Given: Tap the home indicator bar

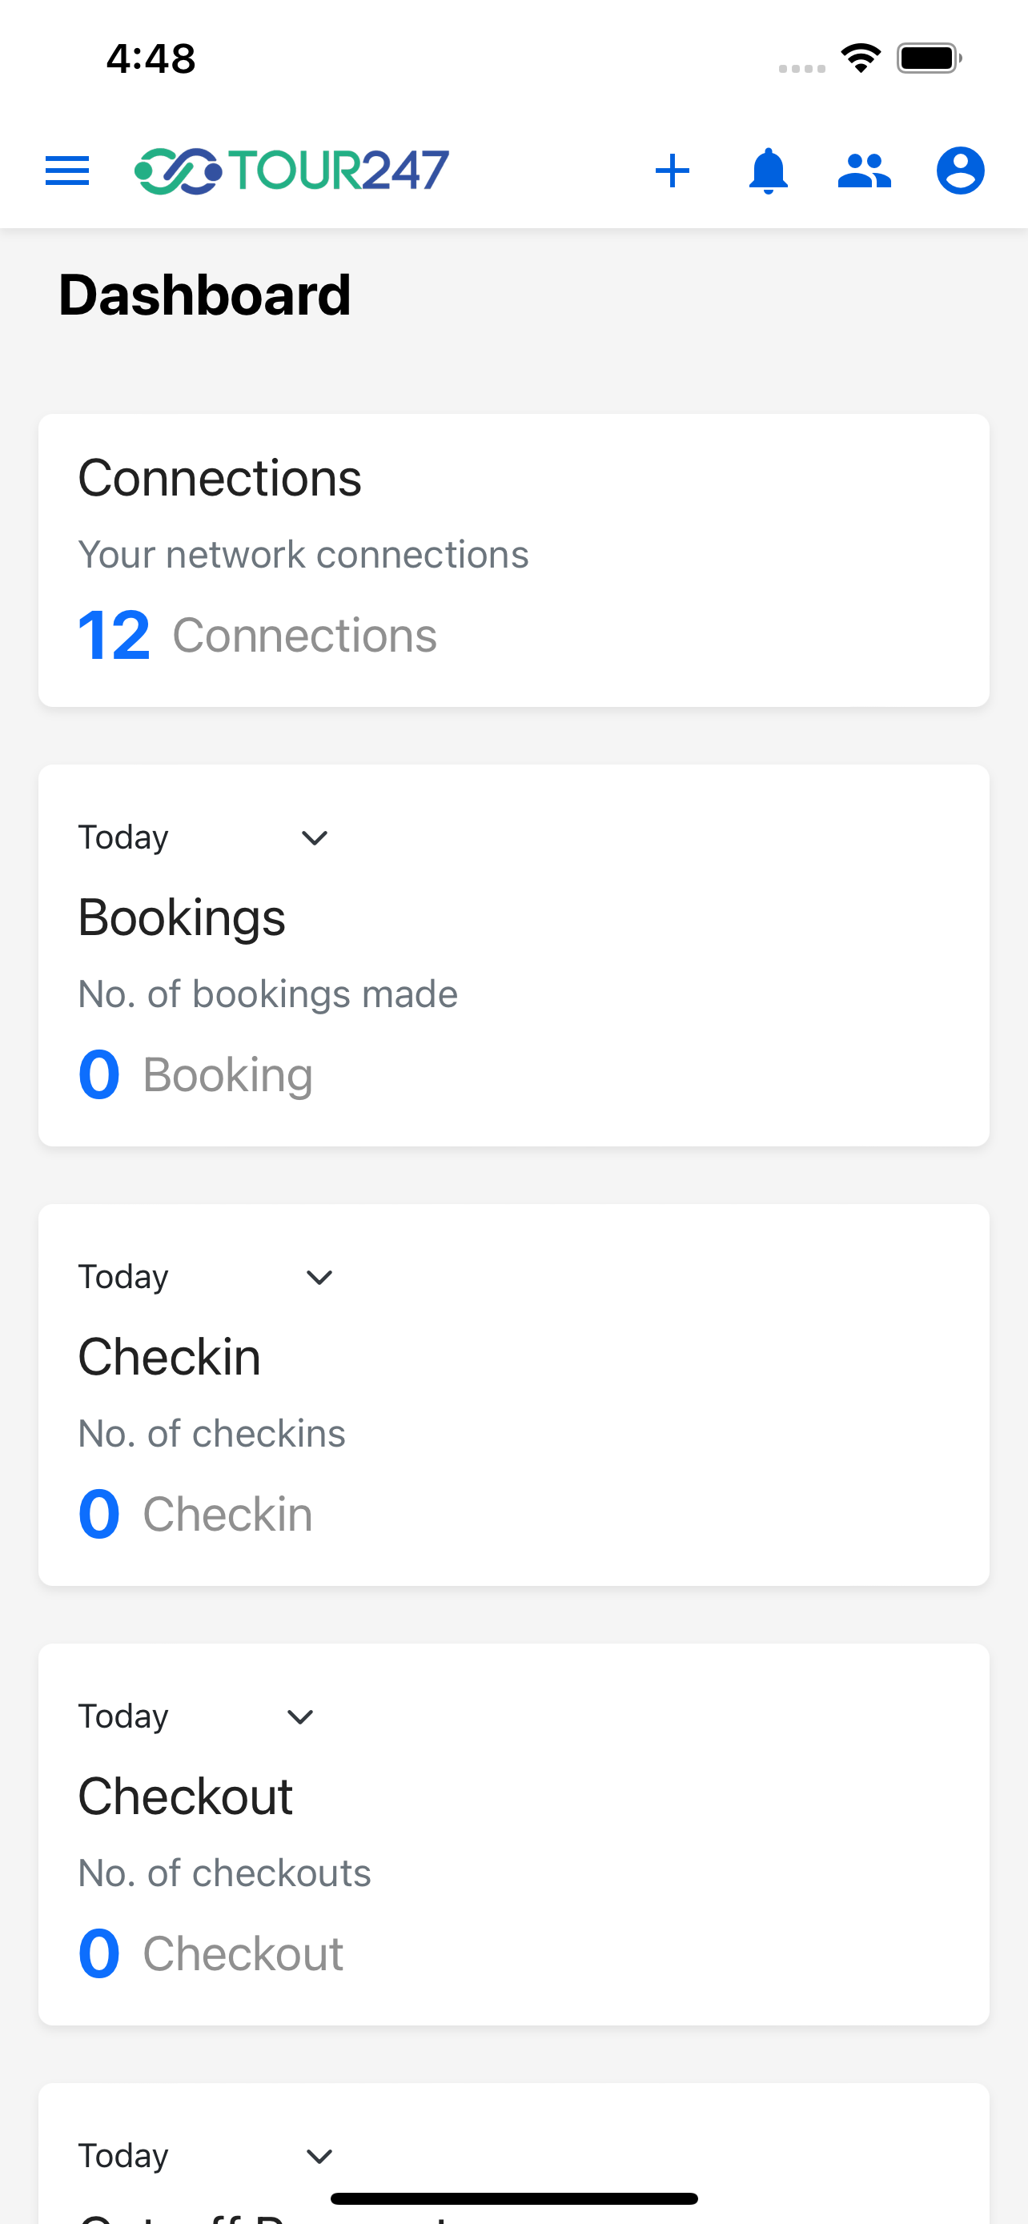Looking at the screenshot, I should tap(513, 2198).
